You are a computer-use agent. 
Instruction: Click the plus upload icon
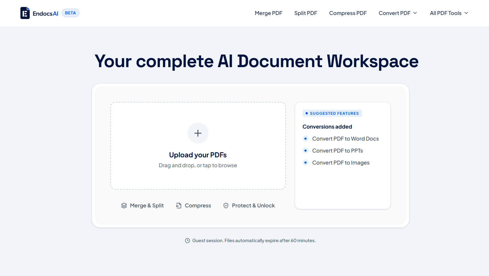(198, 133)
